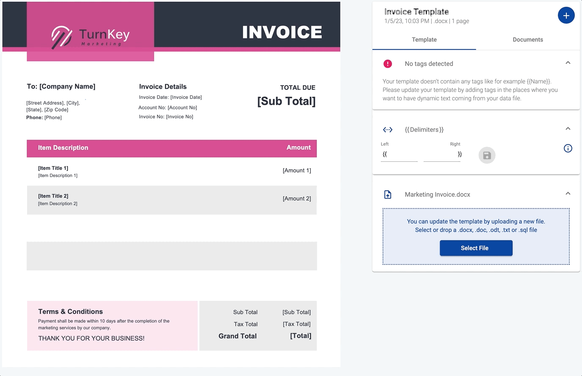Viewport: 582px width, 376px height.
Task: Click the [Amount 1] placeholder
Action: click(x=297, y=171)
